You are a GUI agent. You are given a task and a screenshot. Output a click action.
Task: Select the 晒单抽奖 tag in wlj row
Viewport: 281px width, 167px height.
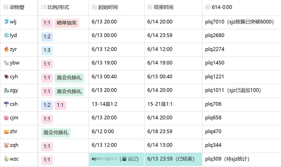(67, 23)
